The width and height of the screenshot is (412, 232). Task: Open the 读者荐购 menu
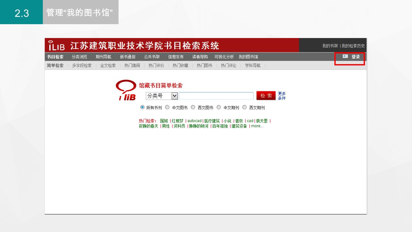[200, 57]
